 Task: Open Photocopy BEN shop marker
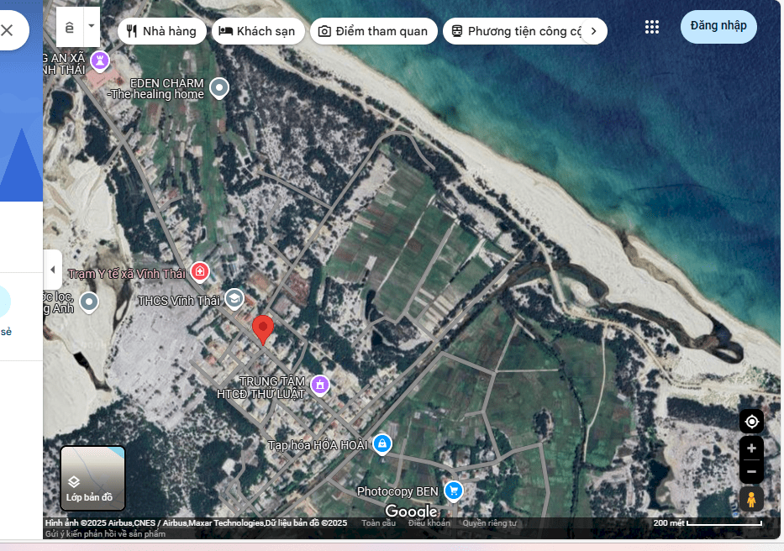pos(454,490)
